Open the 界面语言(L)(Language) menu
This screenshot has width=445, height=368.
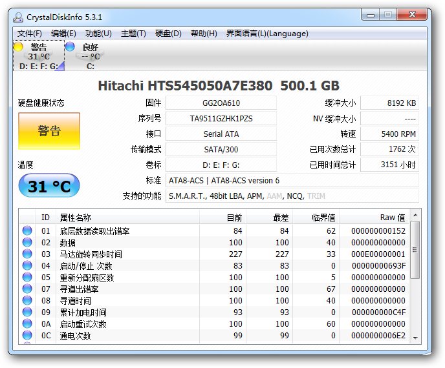(267, 34)
